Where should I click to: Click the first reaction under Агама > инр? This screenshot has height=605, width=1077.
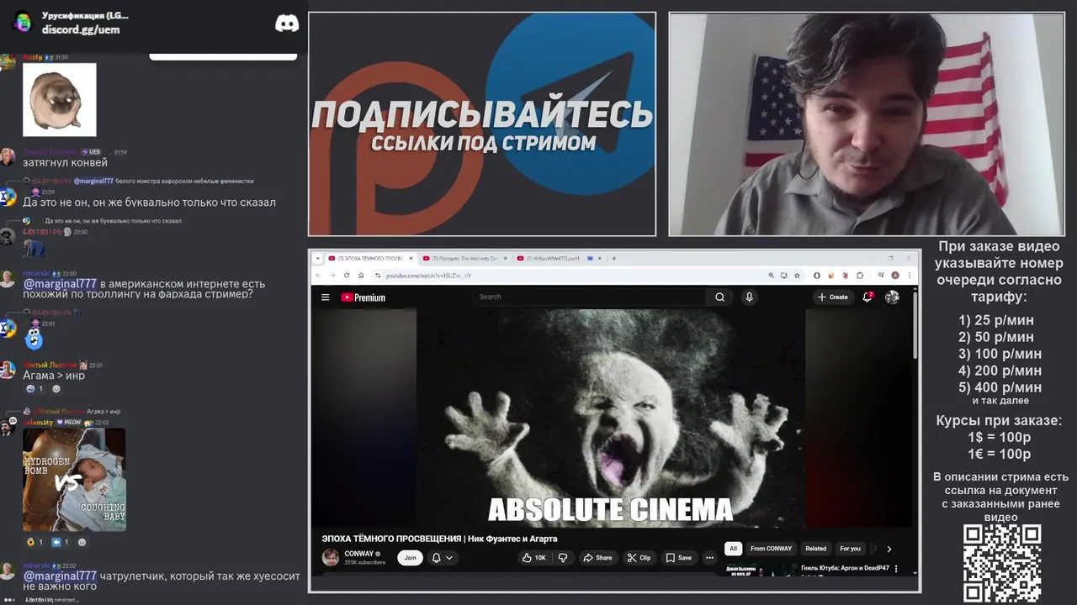coord(34,388)
